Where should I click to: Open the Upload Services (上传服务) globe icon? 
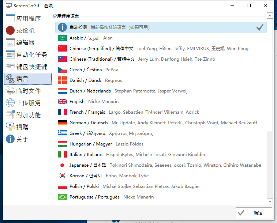pos(10,103)
